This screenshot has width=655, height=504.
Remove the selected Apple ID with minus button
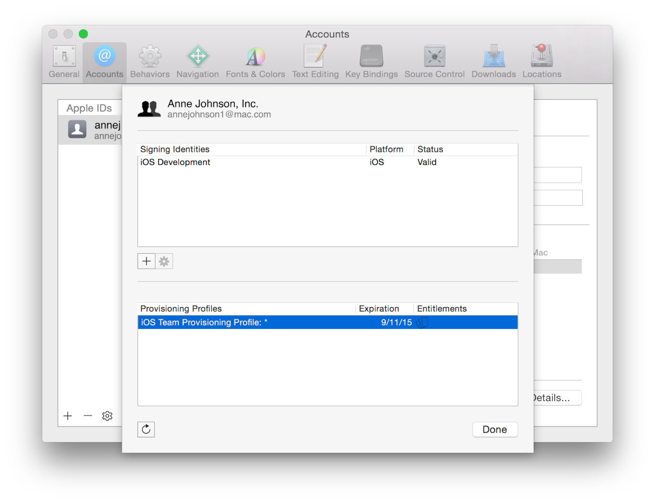pyautogui.click(x=87, y=416)
